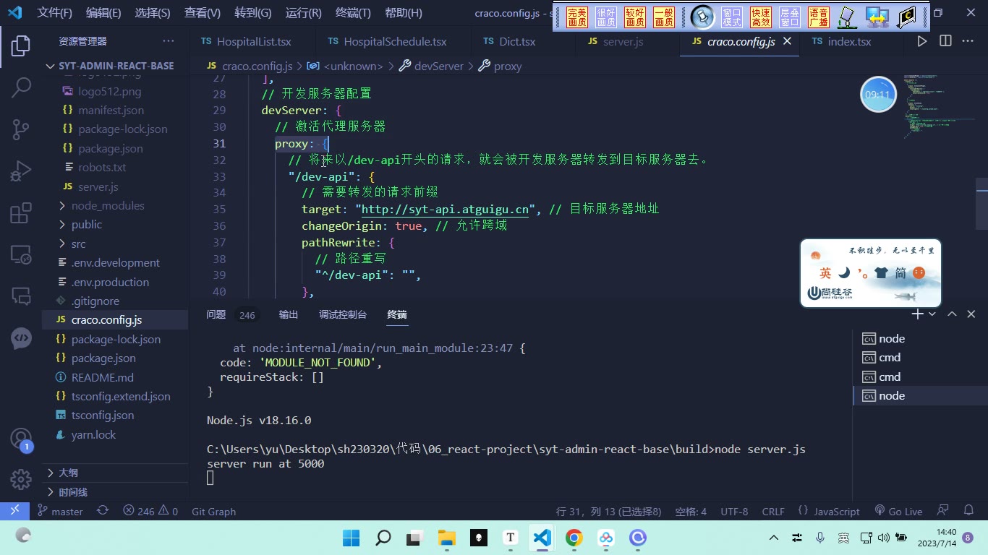Open Windows Start menu on taskbar
Screen dimensions: 988x555
pos(351,538)
